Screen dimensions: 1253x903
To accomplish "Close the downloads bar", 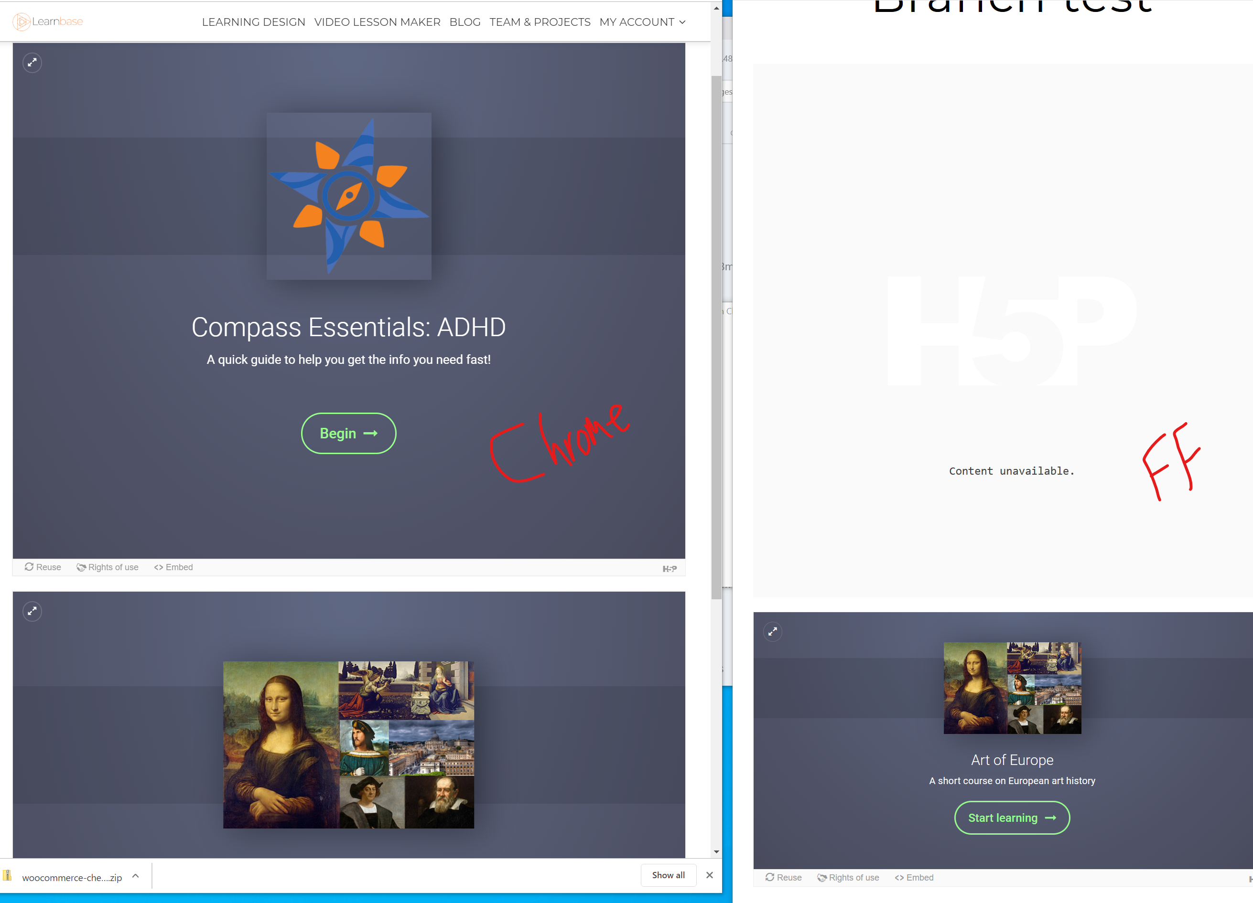I will (x=709, y=875).
